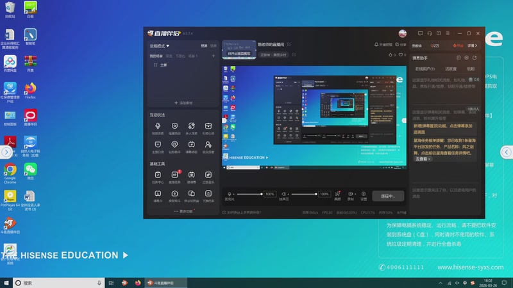
Task: Mute the 麦克风 microphone icon
Action: coord(230,194)
